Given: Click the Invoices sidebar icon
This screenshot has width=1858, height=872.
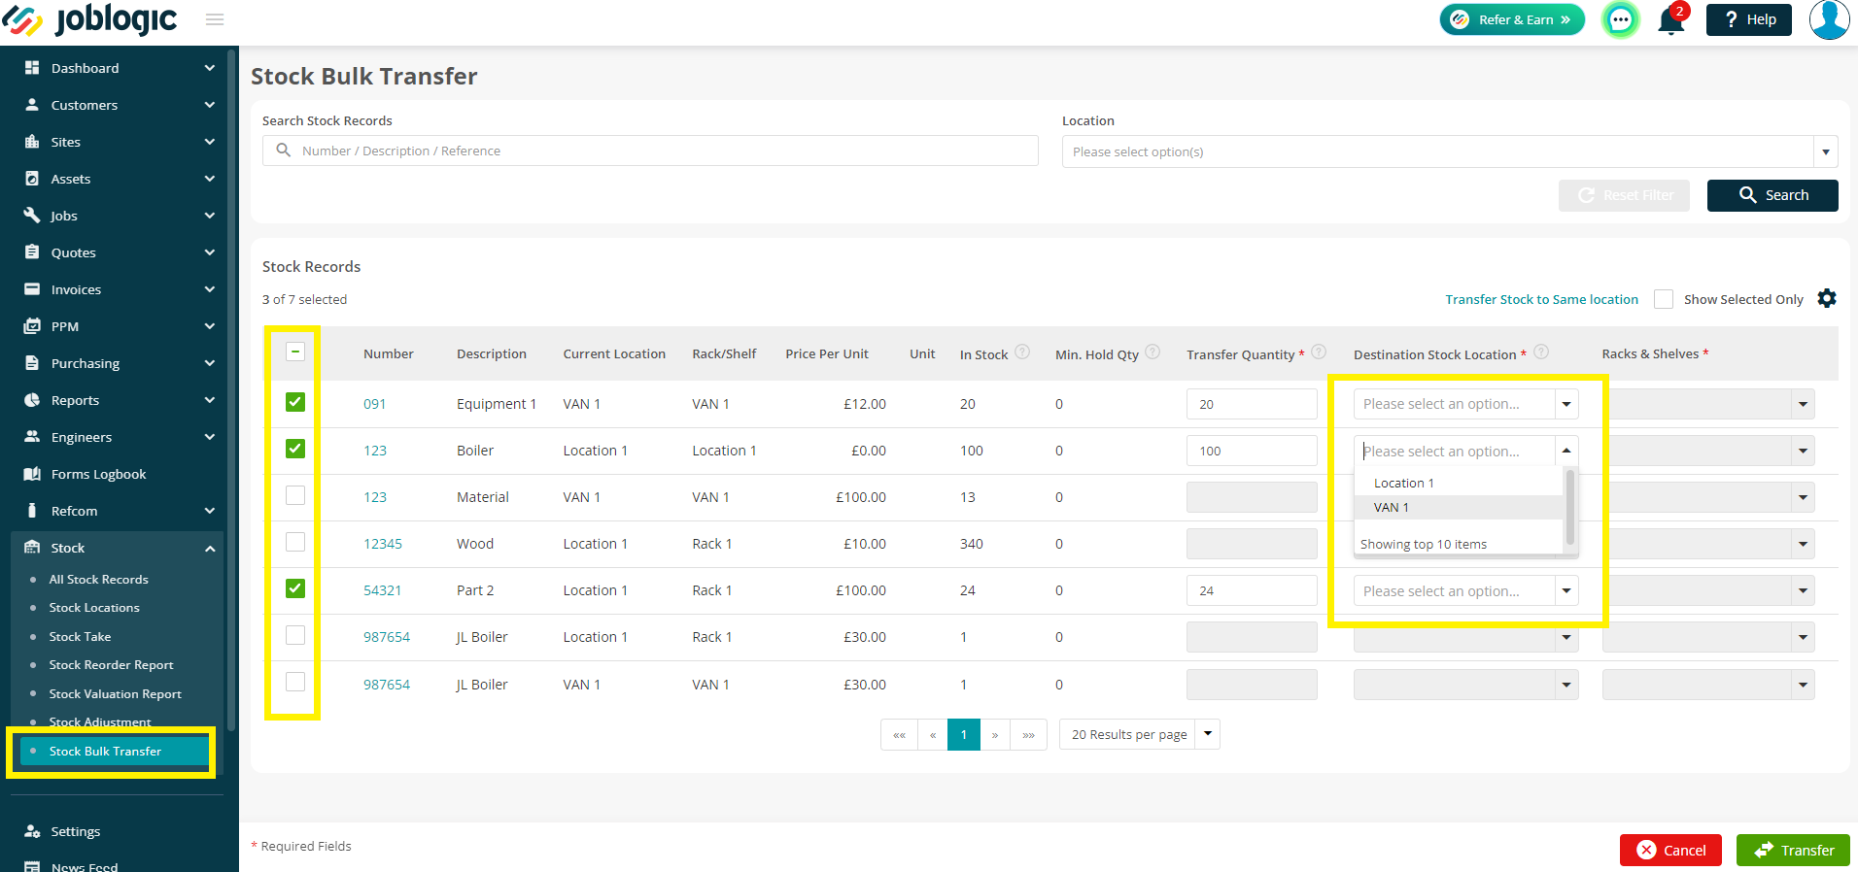Looking at the screenshot, I should 32,289.
